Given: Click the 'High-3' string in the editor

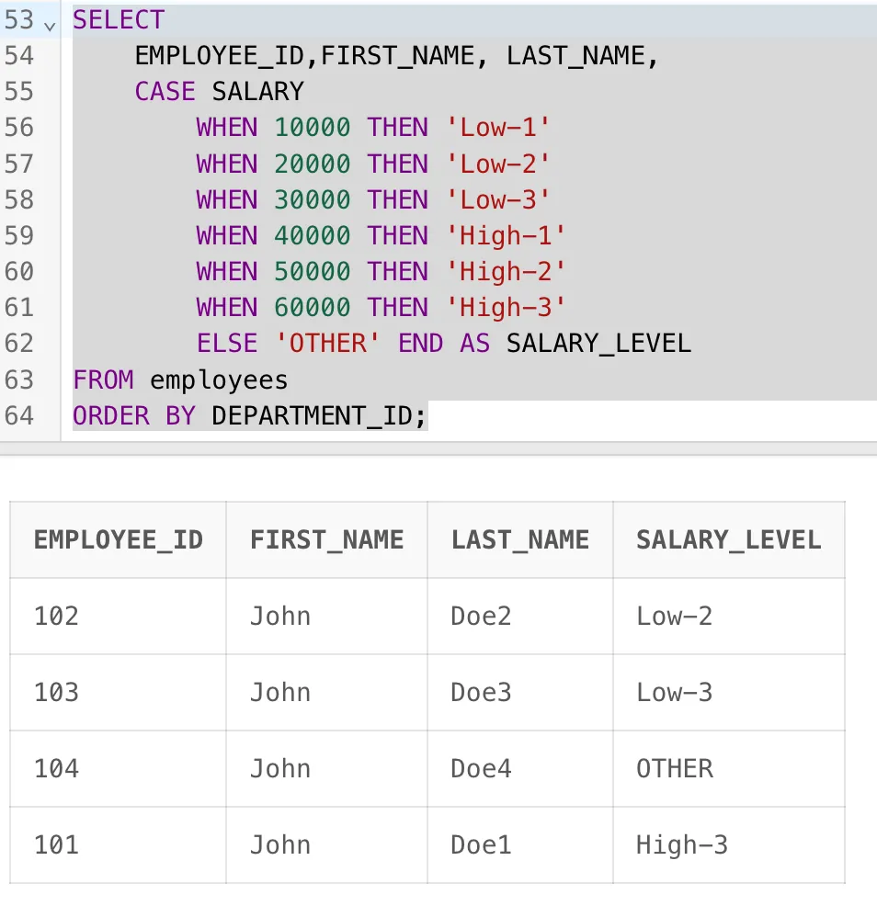Looking at the screenshot, I should pos(506,308).
